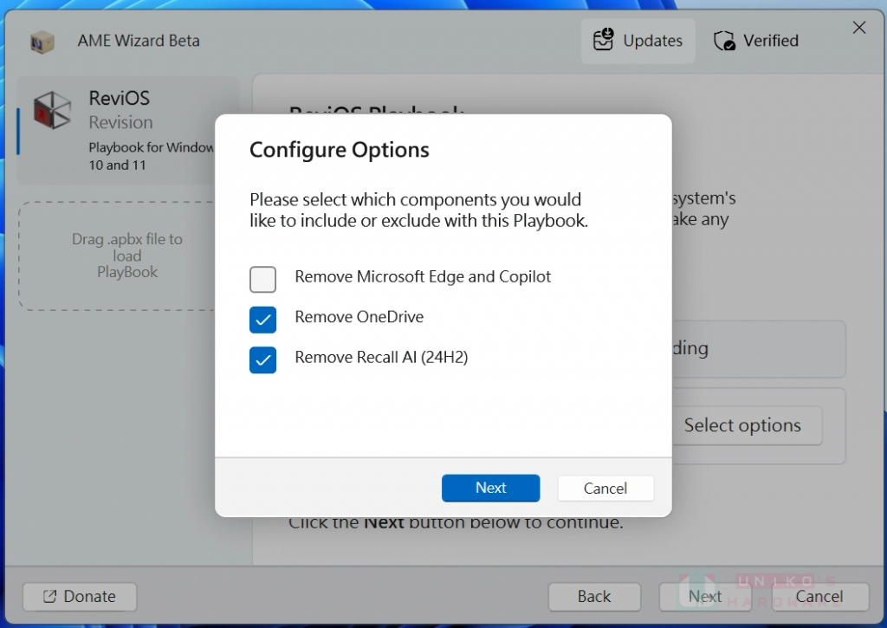Click the ReviOS cube playbook icon
Viewport: 887px width, 628px height.
52,110
